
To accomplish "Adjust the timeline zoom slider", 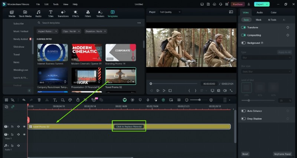I will tap(199, 100).
